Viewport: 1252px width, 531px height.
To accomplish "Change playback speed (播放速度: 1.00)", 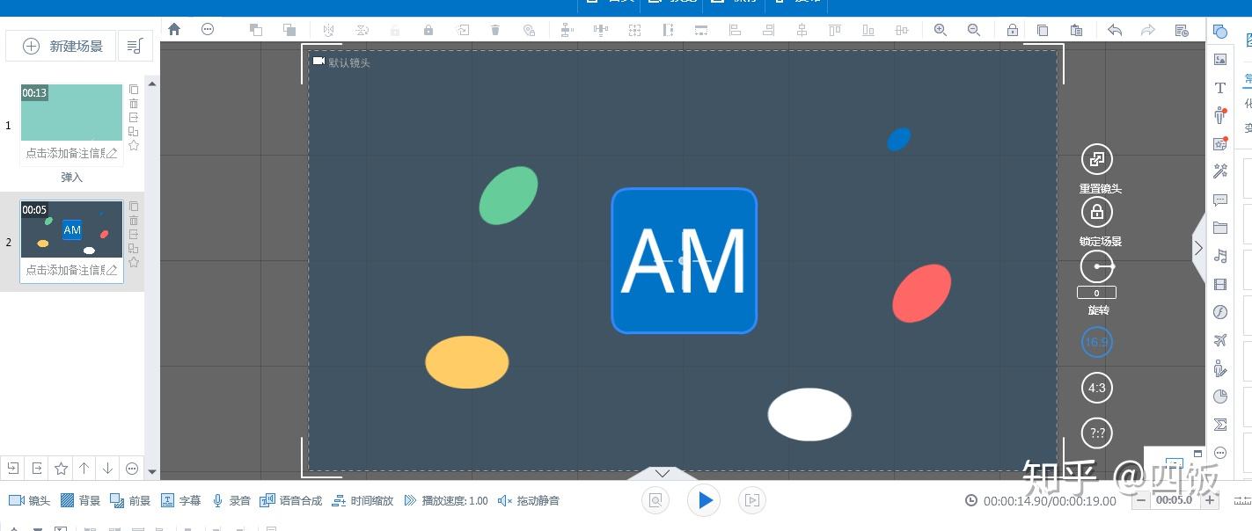I will (446, 500).
